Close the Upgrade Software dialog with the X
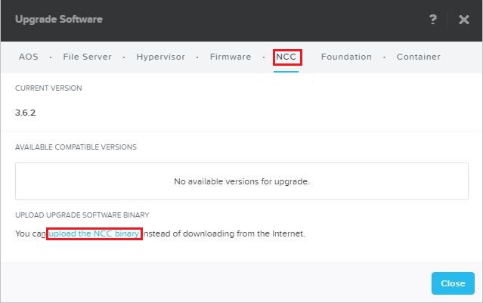483x303 pixels. point(464,20)
